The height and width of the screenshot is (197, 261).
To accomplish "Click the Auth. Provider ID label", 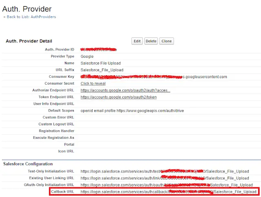I will coord(60,50).
